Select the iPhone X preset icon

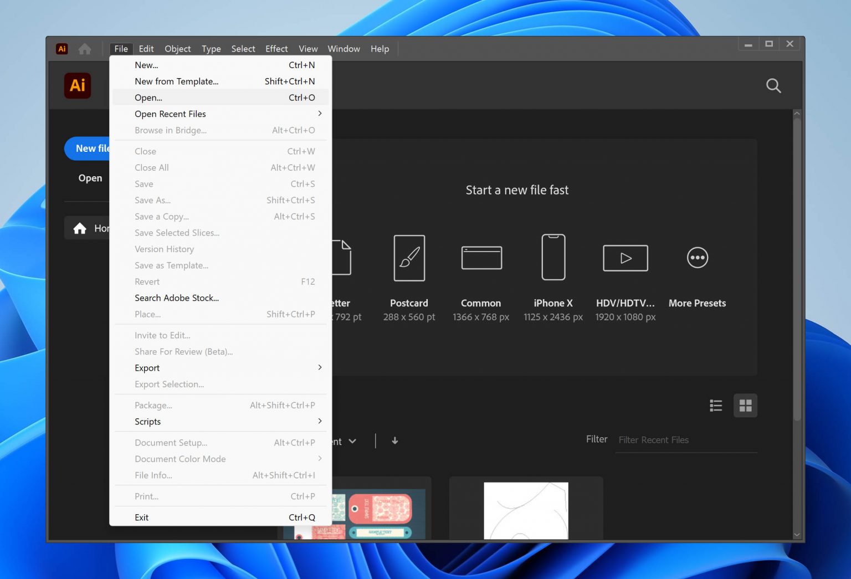click(x=552, y=258)
